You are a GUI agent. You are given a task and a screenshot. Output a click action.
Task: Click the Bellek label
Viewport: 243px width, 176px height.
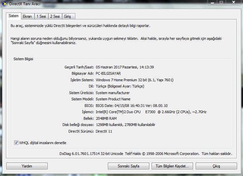tap(88, 118)
